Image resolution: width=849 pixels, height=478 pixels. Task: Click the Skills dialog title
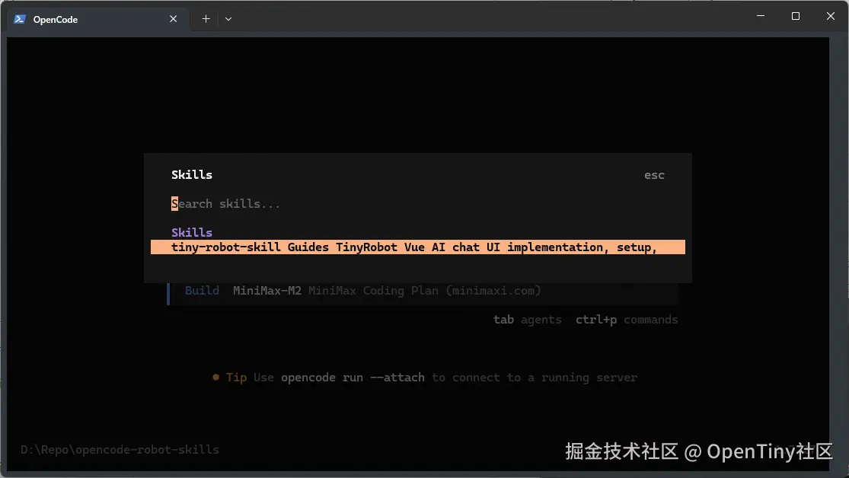pyautogui.click(x=192, y=175)
